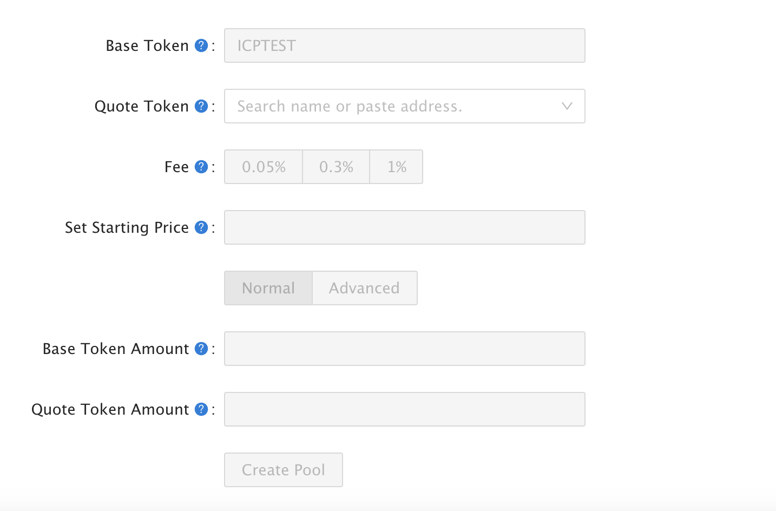The width and height of the screenshot is (776, 511).
Task: Click the Quote Token help icon
Action: tap(201, 106)
